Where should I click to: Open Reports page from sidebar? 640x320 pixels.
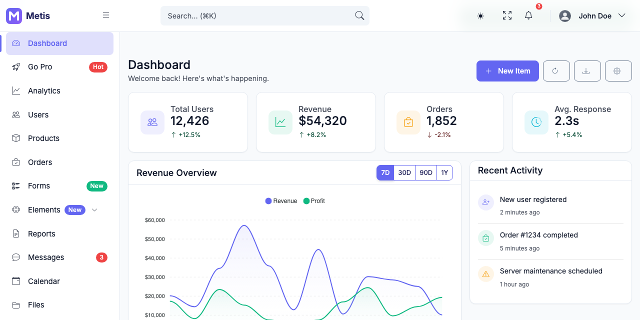pyautogui.click(x=59, y=234)
